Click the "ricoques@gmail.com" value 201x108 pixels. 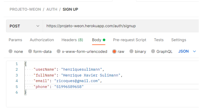(77, 81)
